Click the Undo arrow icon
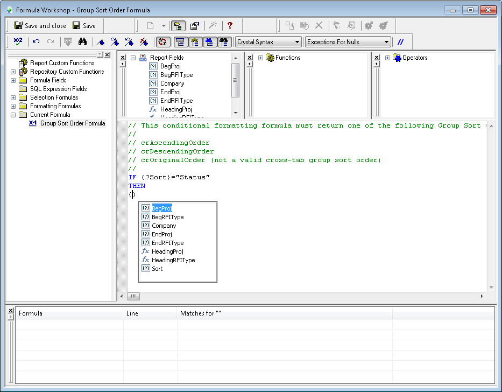 coord(36,41)
